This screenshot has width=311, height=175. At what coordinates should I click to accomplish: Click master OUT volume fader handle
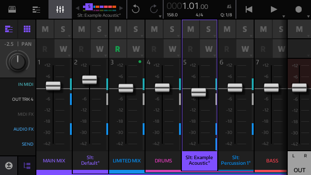point(299,88)
